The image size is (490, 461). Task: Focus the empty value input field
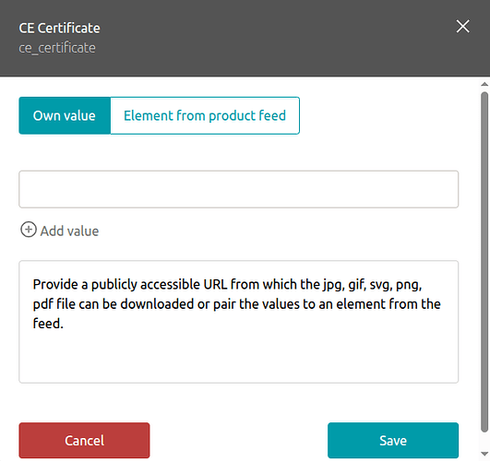point(239,189)
